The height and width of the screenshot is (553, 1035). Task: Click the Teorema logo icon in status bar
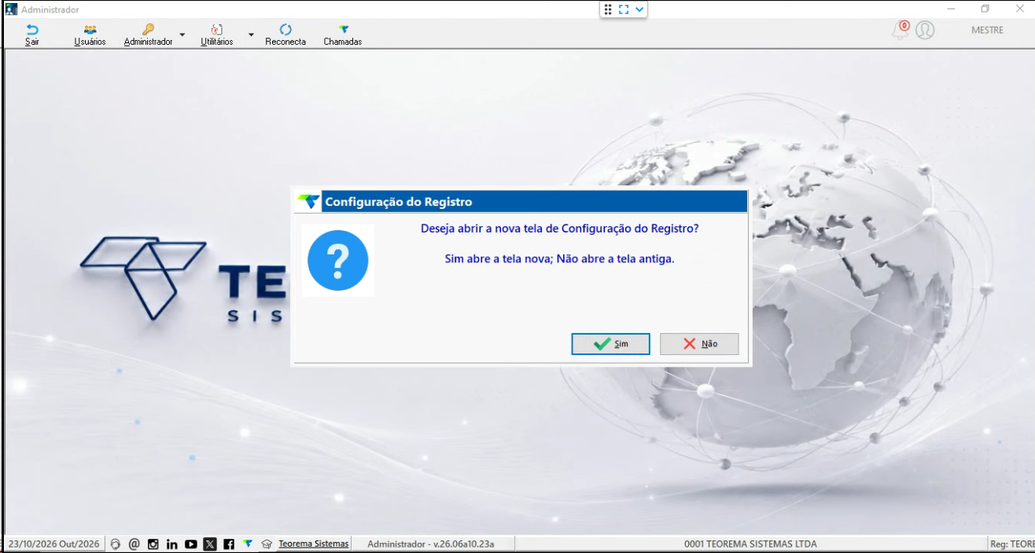click(x=248, y=544)
